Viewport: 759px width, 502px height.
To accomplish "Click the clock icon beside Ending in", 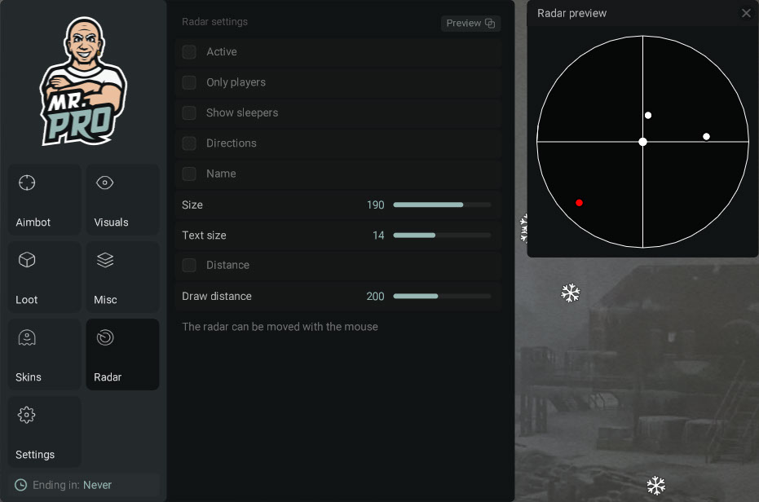I will coord(21,485).
